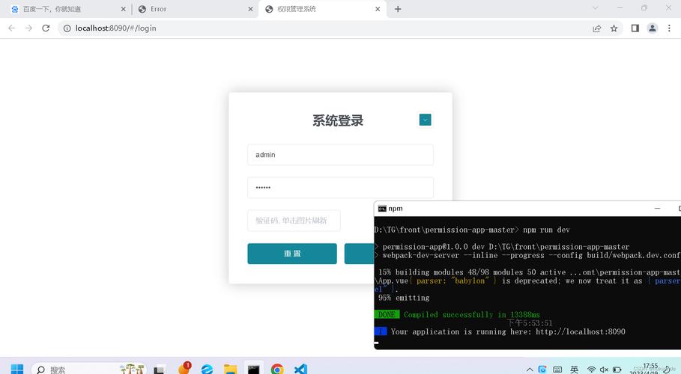Switch to the Error tab
This screenshot has height=374, width=681.
pos(194,9)
